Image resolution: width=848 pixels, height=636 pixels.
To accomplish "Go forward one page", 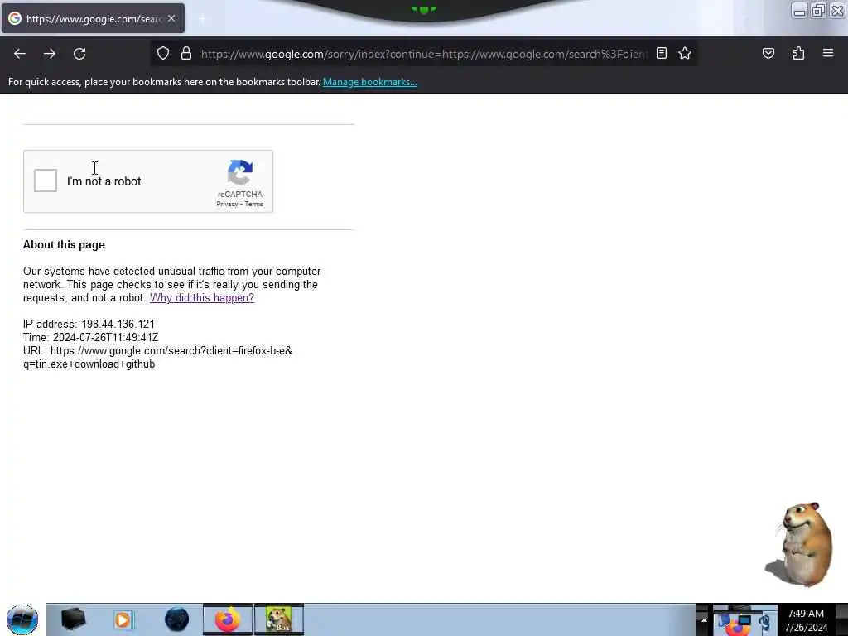I will (x=50, y=54).
